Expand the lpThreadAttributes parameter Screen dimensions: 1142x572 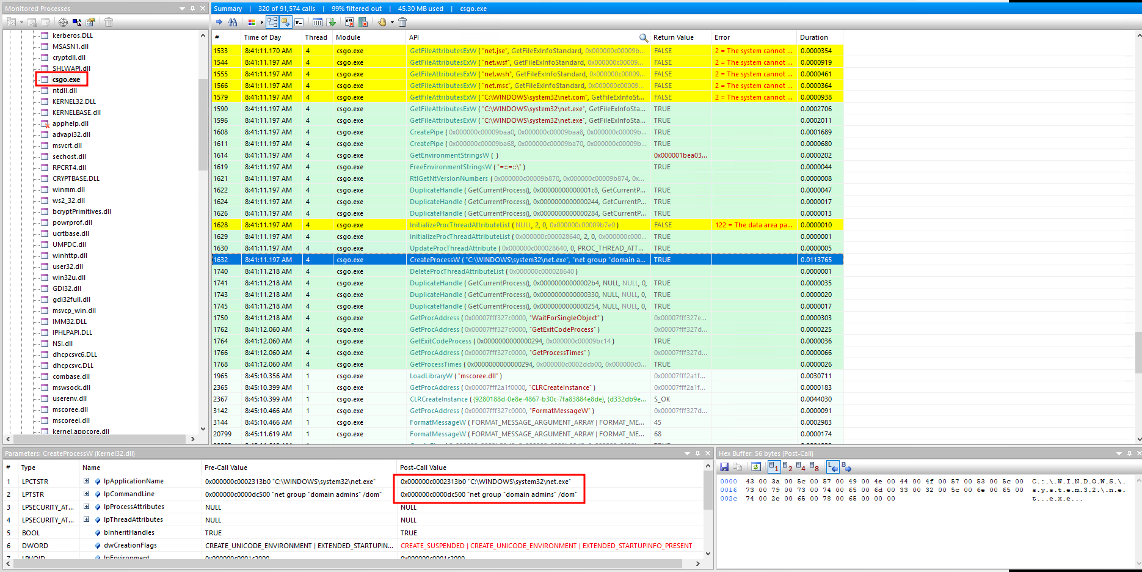(x=87, y=519)
